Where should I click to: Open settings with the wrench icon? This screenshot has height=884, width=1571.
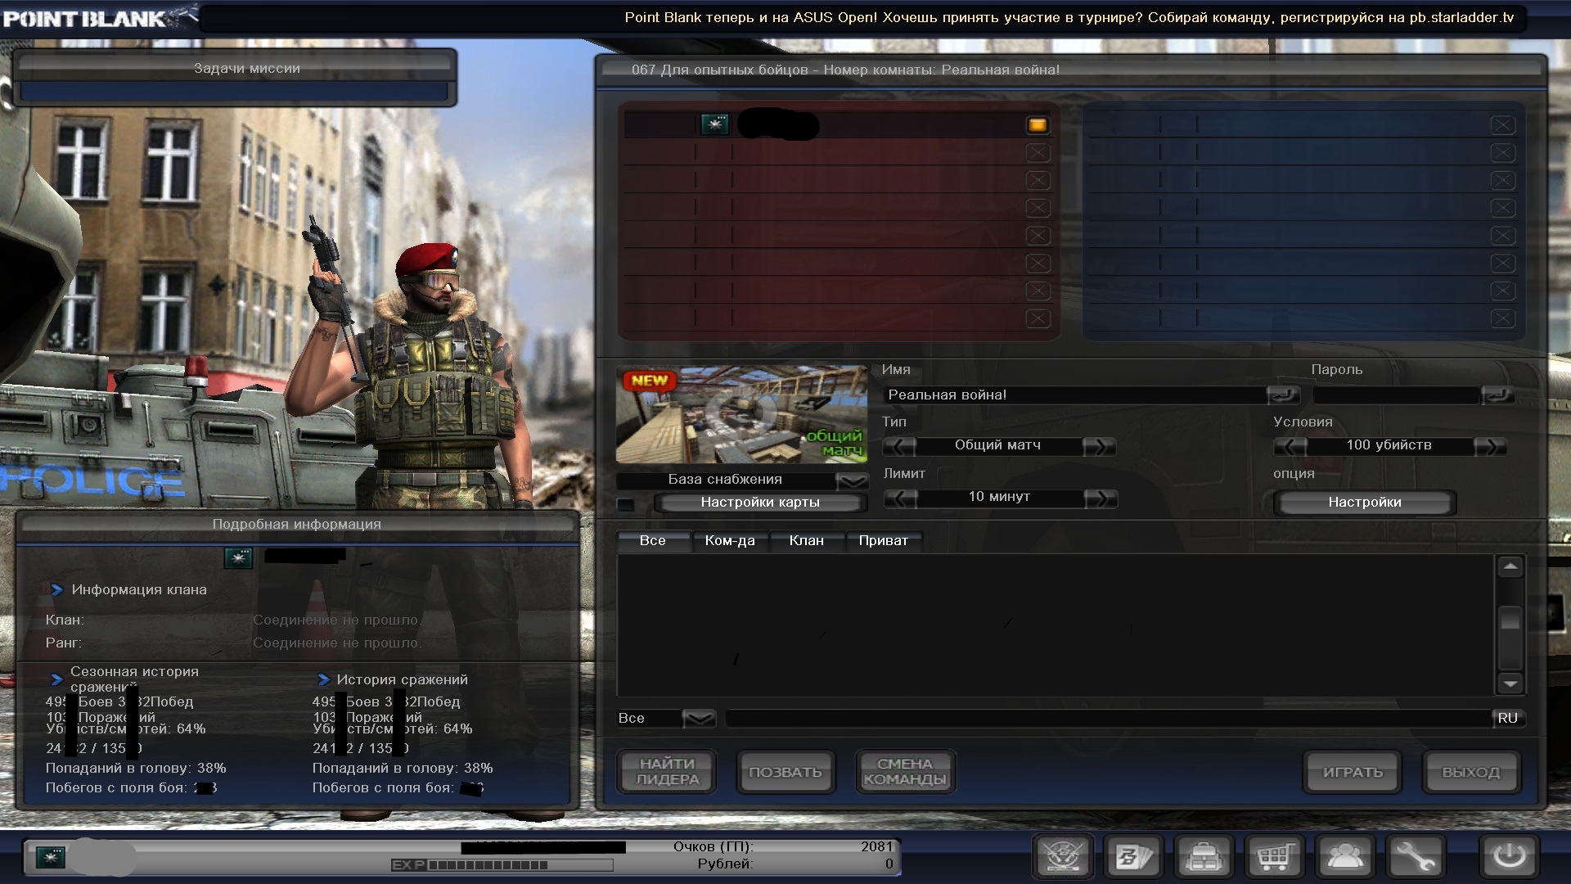tap(1416, 857)
